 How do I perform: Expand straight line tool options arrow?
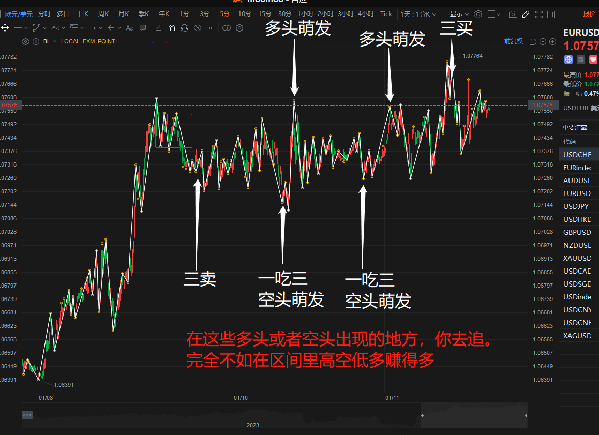pos(26,28)
